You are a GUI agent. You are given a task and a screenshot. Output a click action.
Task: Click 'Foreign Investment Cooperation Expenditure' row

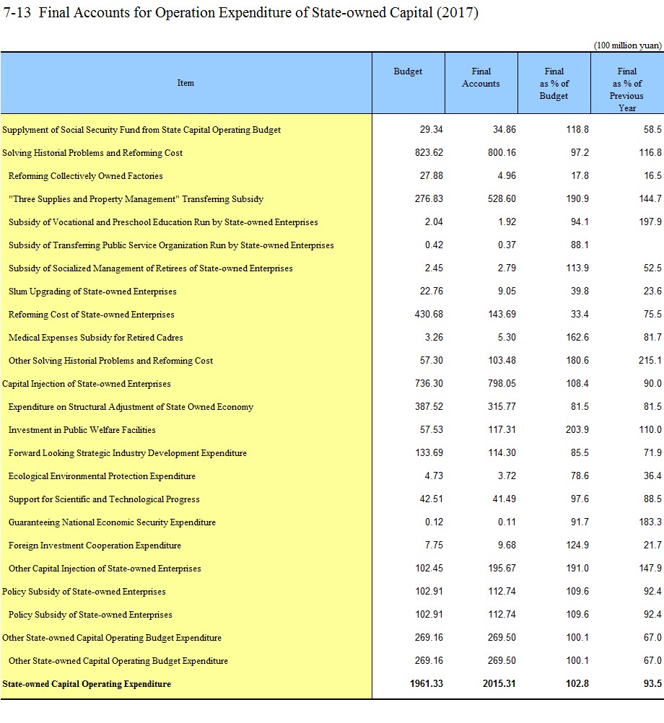95,545
